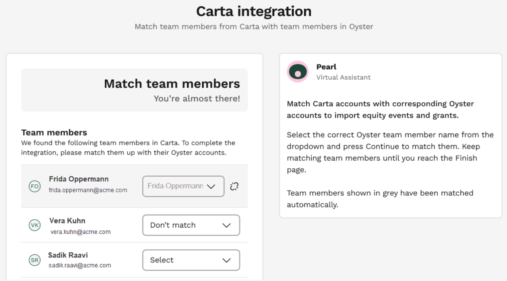Viewport: 507px width, 281px height.
Task: Click the bold Sadik Raavi team member name
Action: click(x=68, y=255)
